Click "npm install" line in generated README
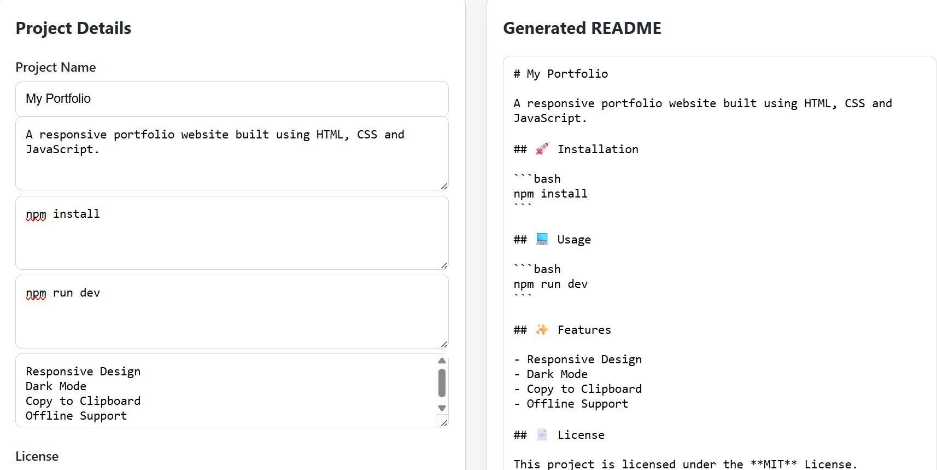Screen dimensions: 937x470 click(x=551, y=194)
